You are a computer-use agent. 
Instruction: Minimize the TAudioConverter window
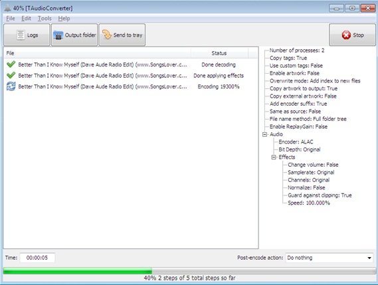[336, 8]
